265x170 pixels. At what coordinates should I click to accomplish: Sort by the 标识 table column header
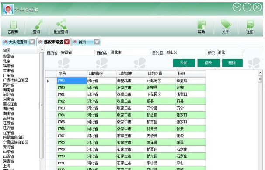click(x=191, y=74)
